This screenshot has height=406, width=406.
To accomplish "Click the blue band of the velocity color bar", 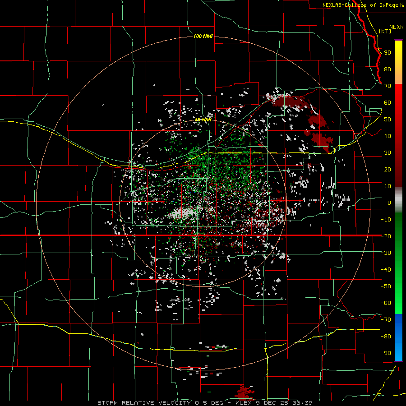I will [x=398, y=337].
